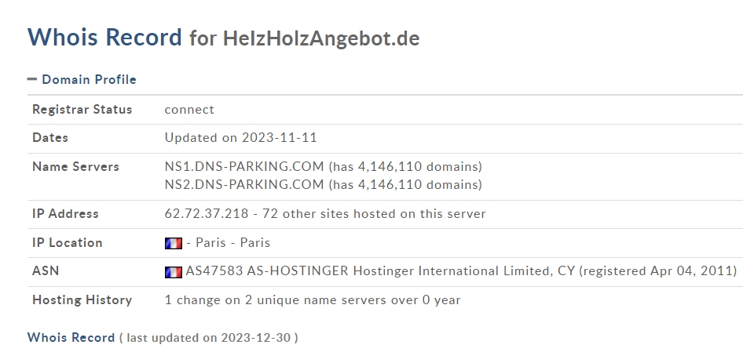The image size is (743, 352).
Task: Click the Name Servers row label
Action: (x=75, y=166)
